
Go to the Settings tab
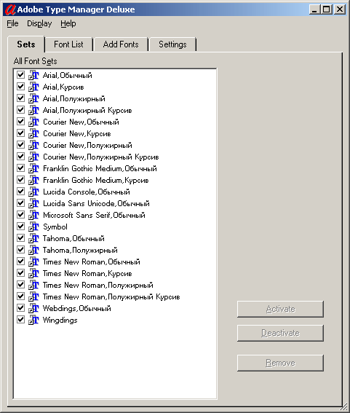[172, 44]
